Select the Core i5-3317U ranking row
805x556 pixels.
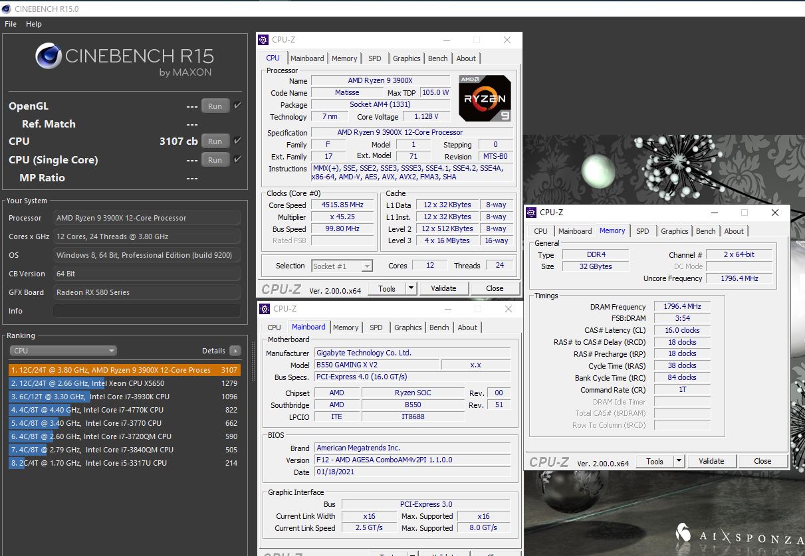coord(124,463)
